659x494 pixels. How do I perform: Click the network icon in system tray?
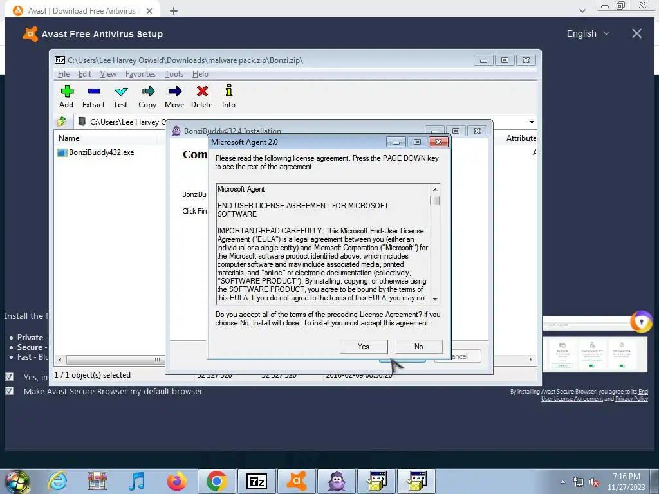tap(579, 482)
